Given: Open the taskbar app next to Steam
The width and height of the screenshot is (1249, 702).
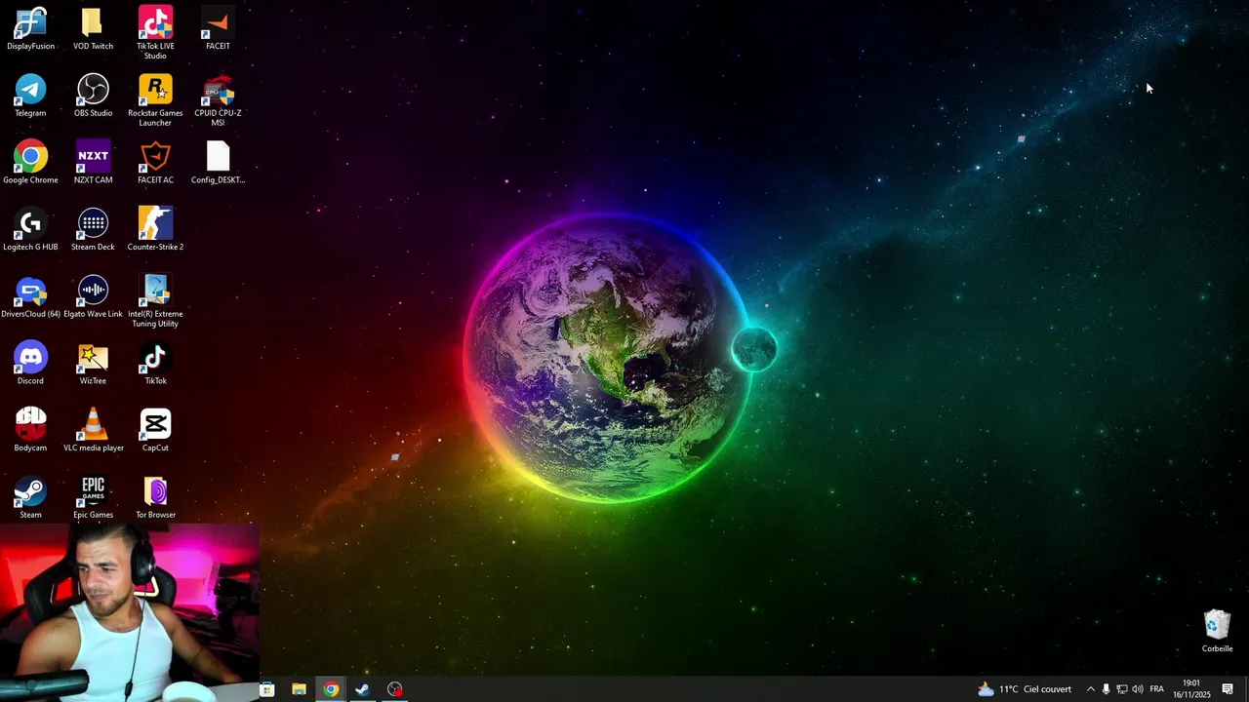Looking at the screenshot, I should (x=394, y=689).
